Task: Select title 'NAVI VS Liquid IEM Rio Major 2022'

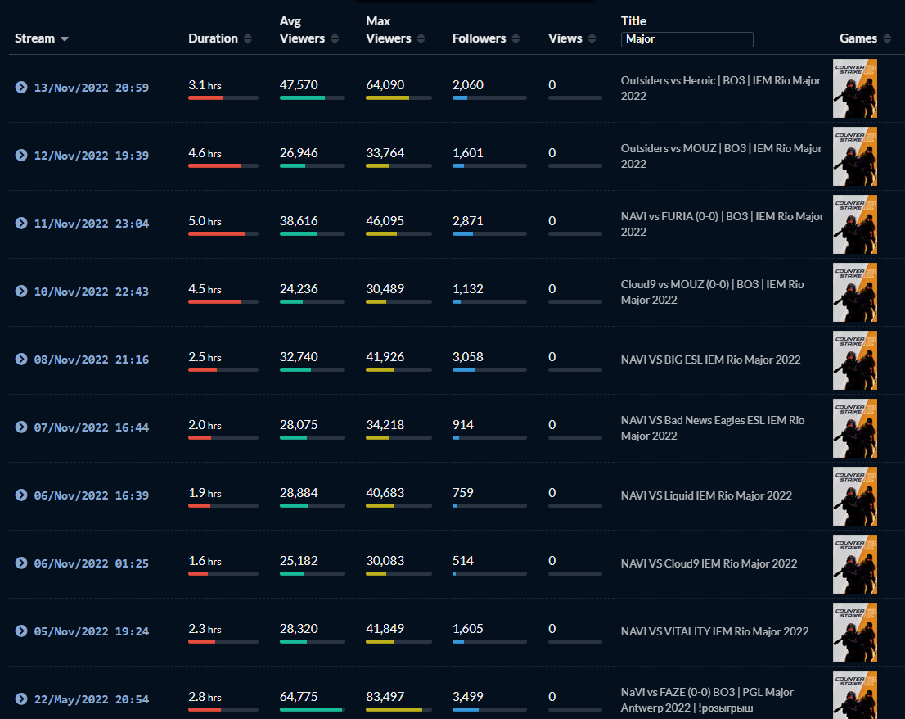Action: tap(706, 495)
